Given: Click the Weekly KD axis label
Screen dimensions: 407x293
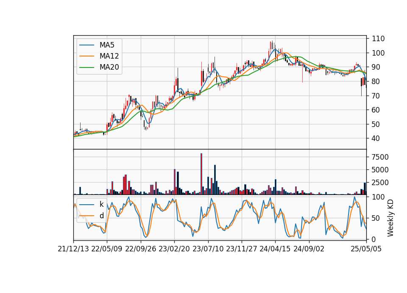Looking at the screenshot, I should (x=390, y=218).
